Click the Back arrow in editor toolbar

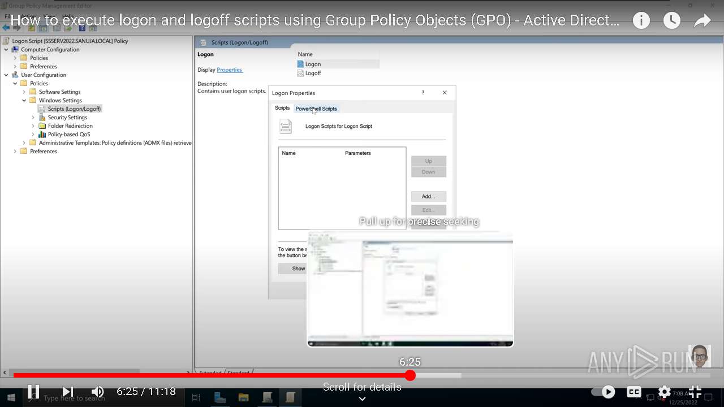(x=6, y=27)
